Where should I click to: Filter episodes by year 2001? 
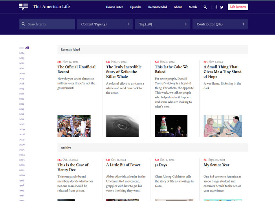[x=22, y=170]
